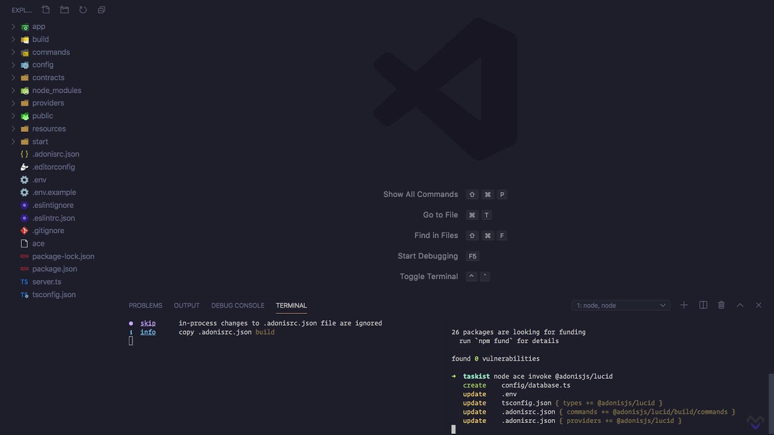Switch to the Output tab
This screenshot has height=435, width=774.
tap(186, 305)
